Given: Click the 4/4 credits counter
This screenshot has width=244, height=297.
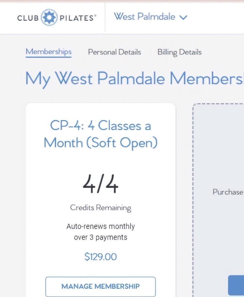Looking at the screenshot, I should 100,185.
